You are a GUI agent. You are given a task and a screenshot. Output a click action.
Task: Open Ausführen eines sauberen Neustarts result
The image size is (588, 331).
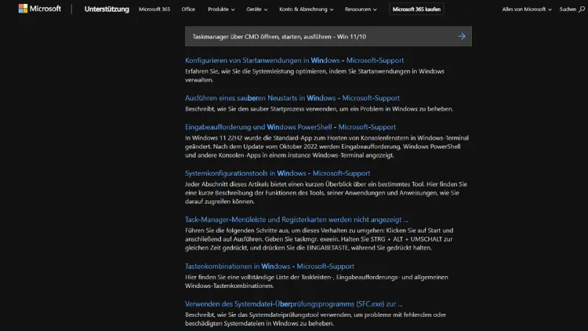click(x=292, y=98)
